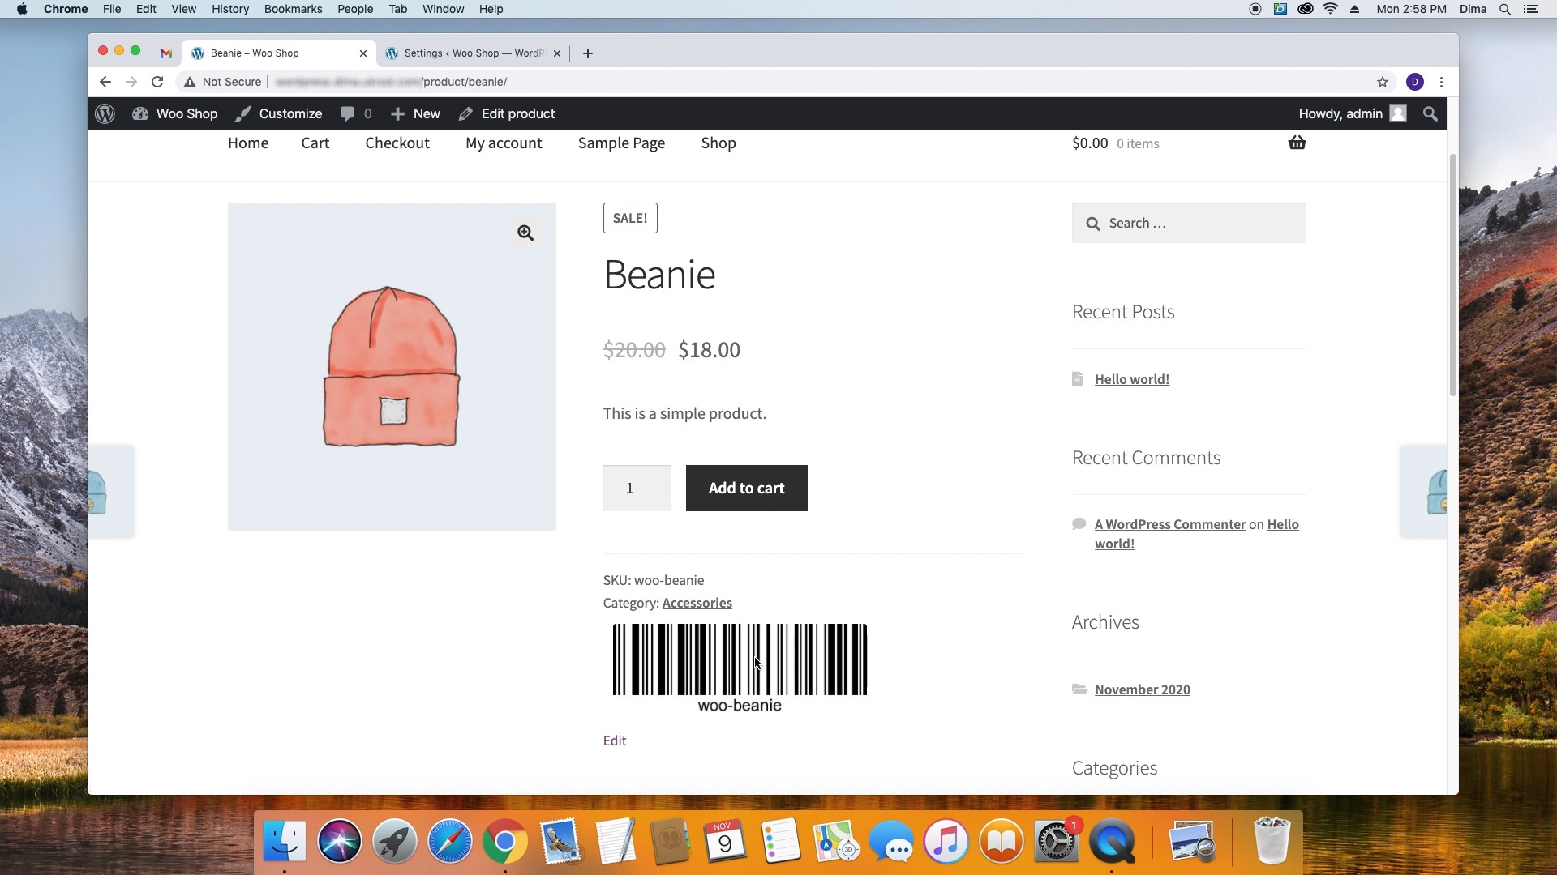Click the search icon in top navigation

(1430, 113)
